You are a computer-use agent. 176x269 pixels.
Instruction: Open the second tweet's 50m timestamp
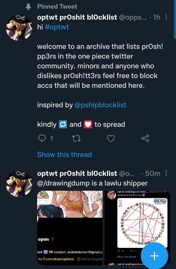[x=153, y=173]
